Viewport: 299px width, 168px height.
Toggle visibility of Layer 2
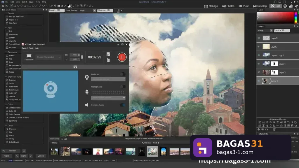tap(259, 47)
